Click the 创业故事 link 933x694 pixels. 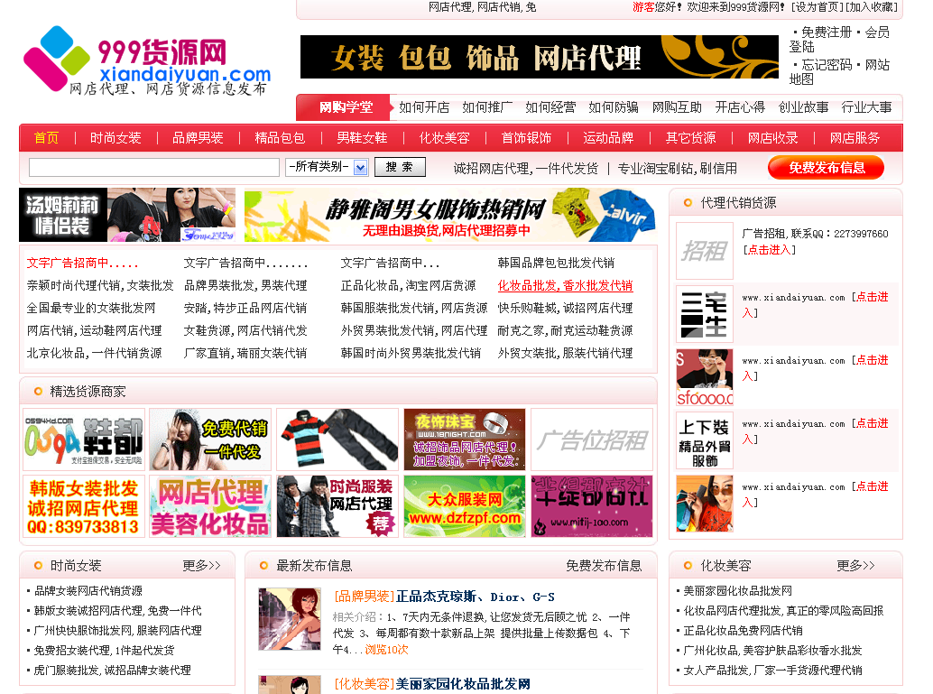pyautogui.click(x=803, y=107)
